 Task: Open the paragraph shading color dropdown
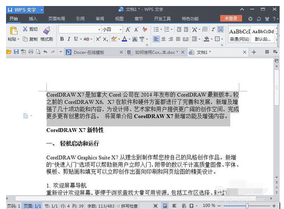(x=212, y=39)
